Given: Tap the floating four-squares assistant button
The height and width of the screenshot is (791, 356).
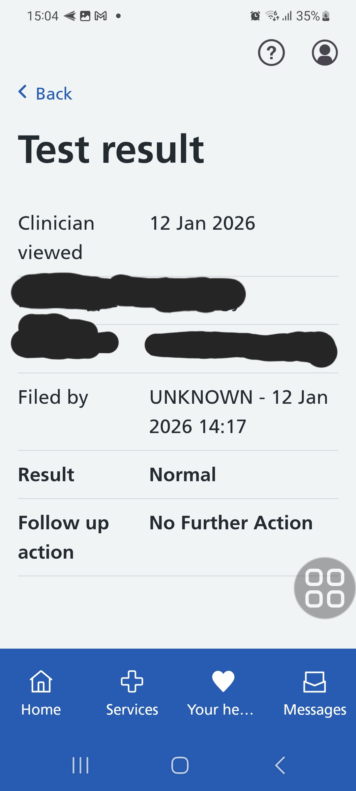Looking at the screenshot, I should [325, 588].
